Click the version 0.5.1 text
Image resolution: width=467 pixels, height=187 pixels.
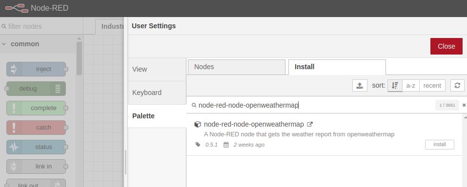pos(211,145)
